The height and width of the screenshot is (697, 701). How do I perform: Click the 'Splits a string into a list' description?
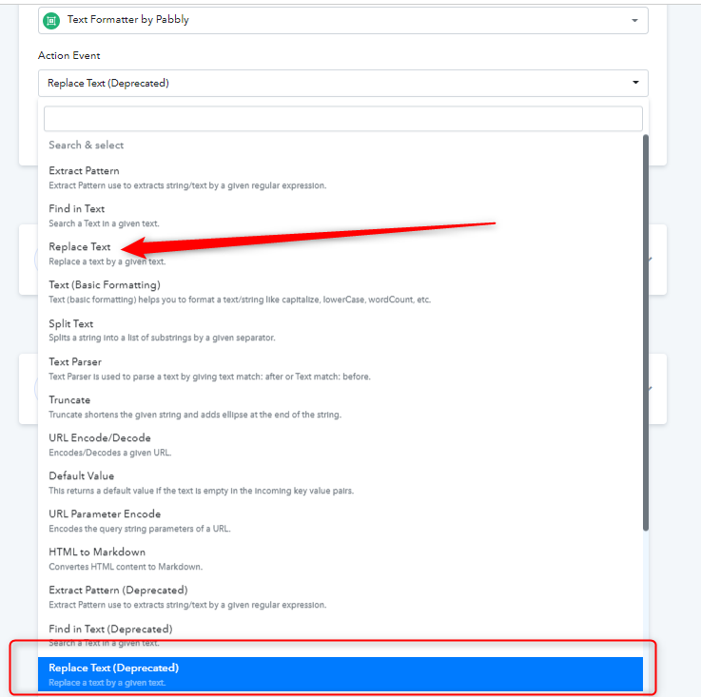click(x=162, y=338)
